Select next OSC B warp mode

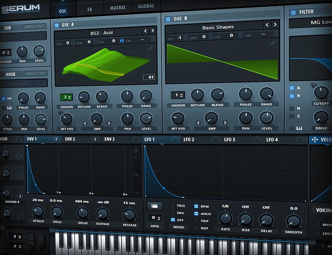click(225, 122)
